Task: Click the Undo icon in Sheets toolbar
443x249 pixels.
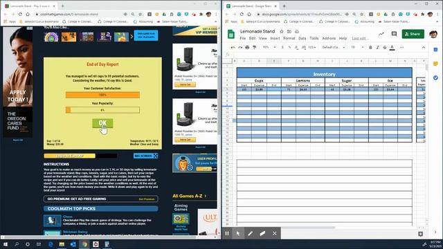Action: click(x=233, y=48)
